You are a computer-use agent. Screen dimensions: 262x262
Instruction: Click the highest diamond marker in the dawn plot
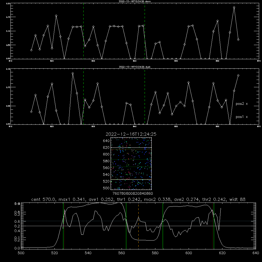pyautogui.click(x=234, y=7)
